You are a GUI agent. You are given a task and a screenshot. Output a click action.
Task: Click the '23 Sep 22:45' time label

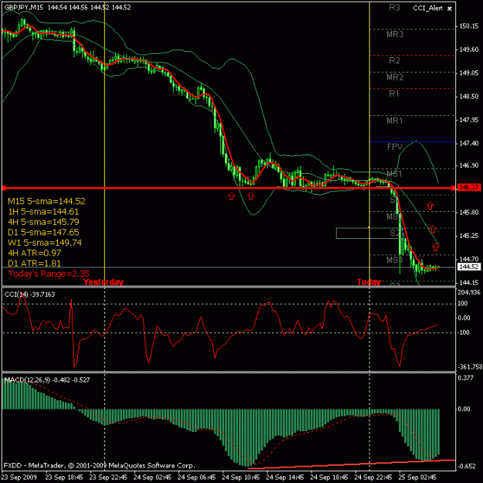(108, 478)
